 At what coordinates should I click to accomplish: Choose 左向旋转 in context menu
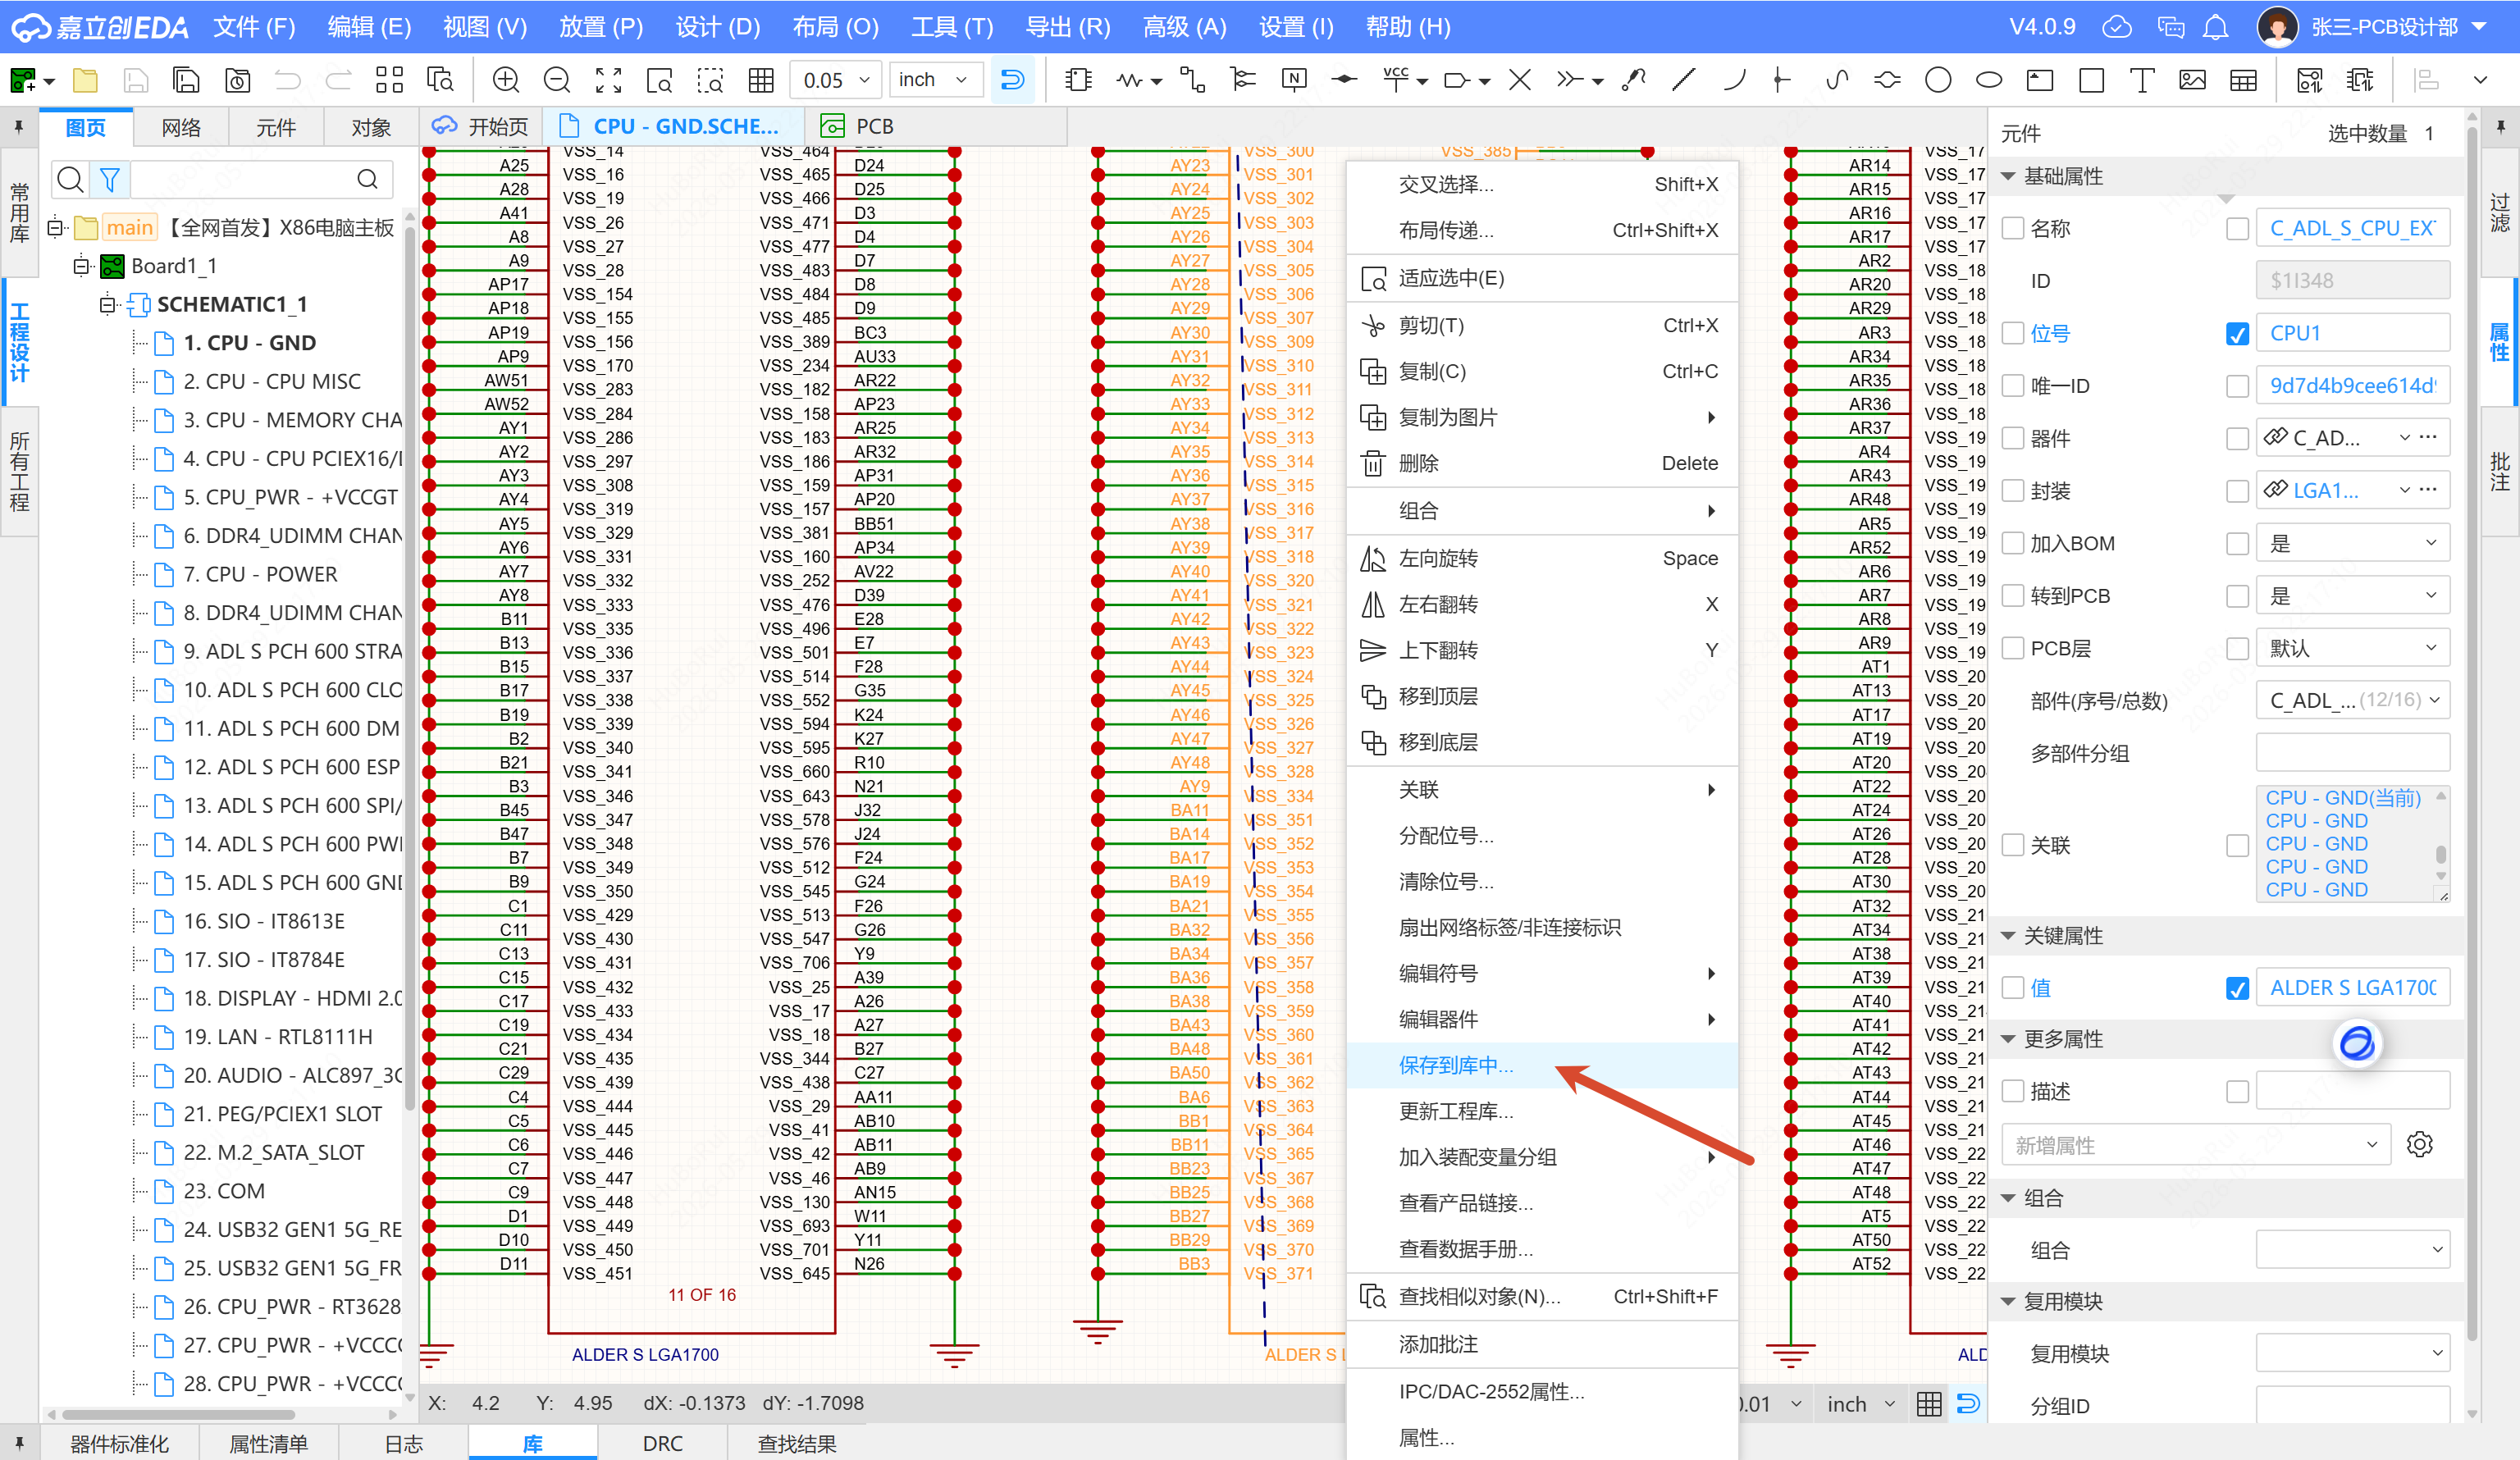(1541, 558)
